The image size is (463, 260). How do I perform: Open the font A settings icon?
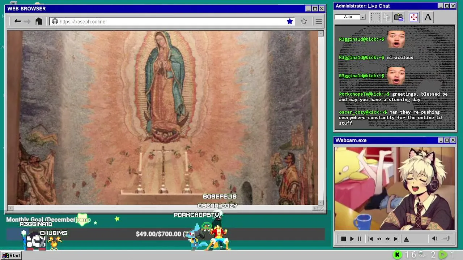click(x=428, y=17)
